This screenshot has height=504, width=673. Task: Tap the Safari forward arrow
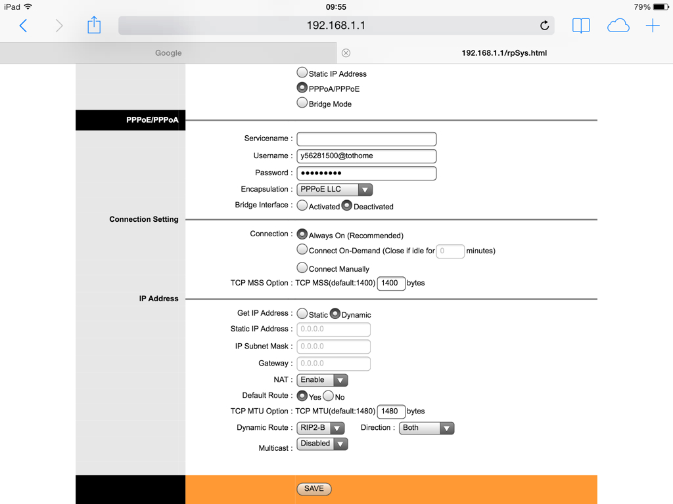coord(59,26)
